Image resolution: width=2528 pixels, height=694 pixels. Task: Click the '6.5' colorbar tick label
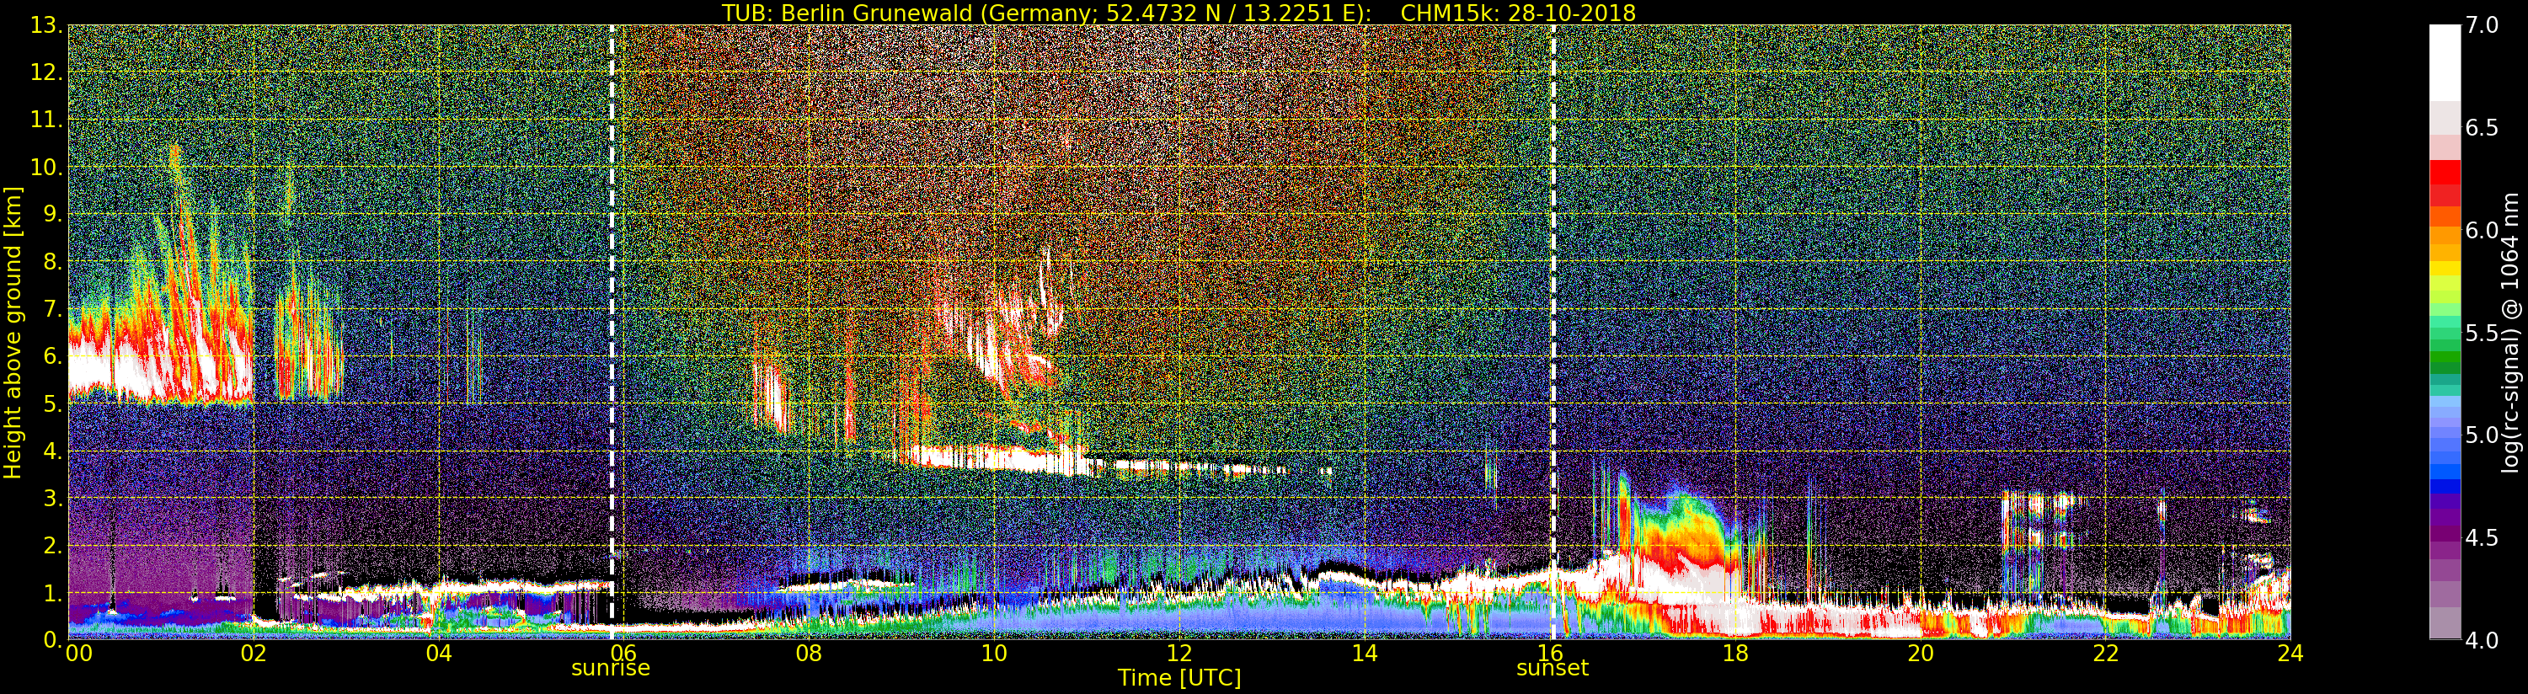(x=2483, y=128)
